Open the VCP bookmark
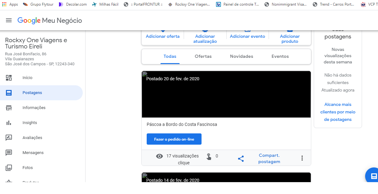 pyautogui.click(x=369, y=4)
